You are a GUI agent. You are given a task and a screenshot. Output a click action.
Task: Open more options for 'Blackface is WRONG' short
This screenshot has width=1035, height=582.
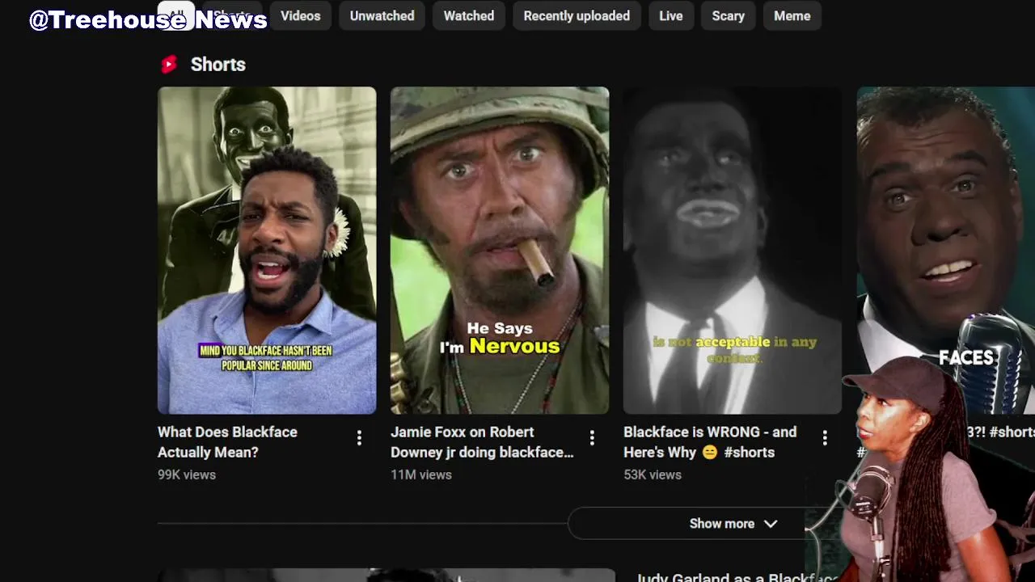coord(825,437)
